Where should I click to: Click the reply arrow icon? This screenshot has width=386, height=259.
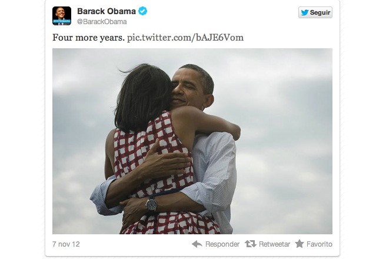[197, 244]
